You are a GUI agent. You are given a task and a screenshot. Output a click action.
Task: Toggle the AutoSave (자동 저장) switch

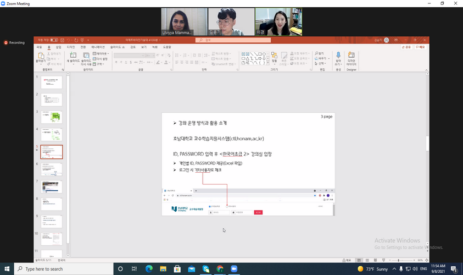(x=54, y=40)
